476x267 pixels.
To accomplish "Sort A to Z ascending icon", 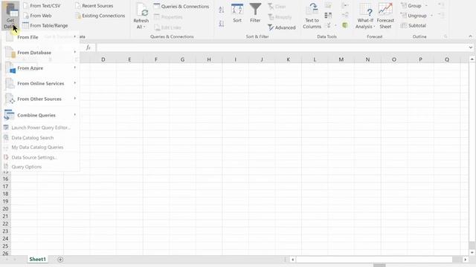I will pyautogui.click(x=222, y=10).
